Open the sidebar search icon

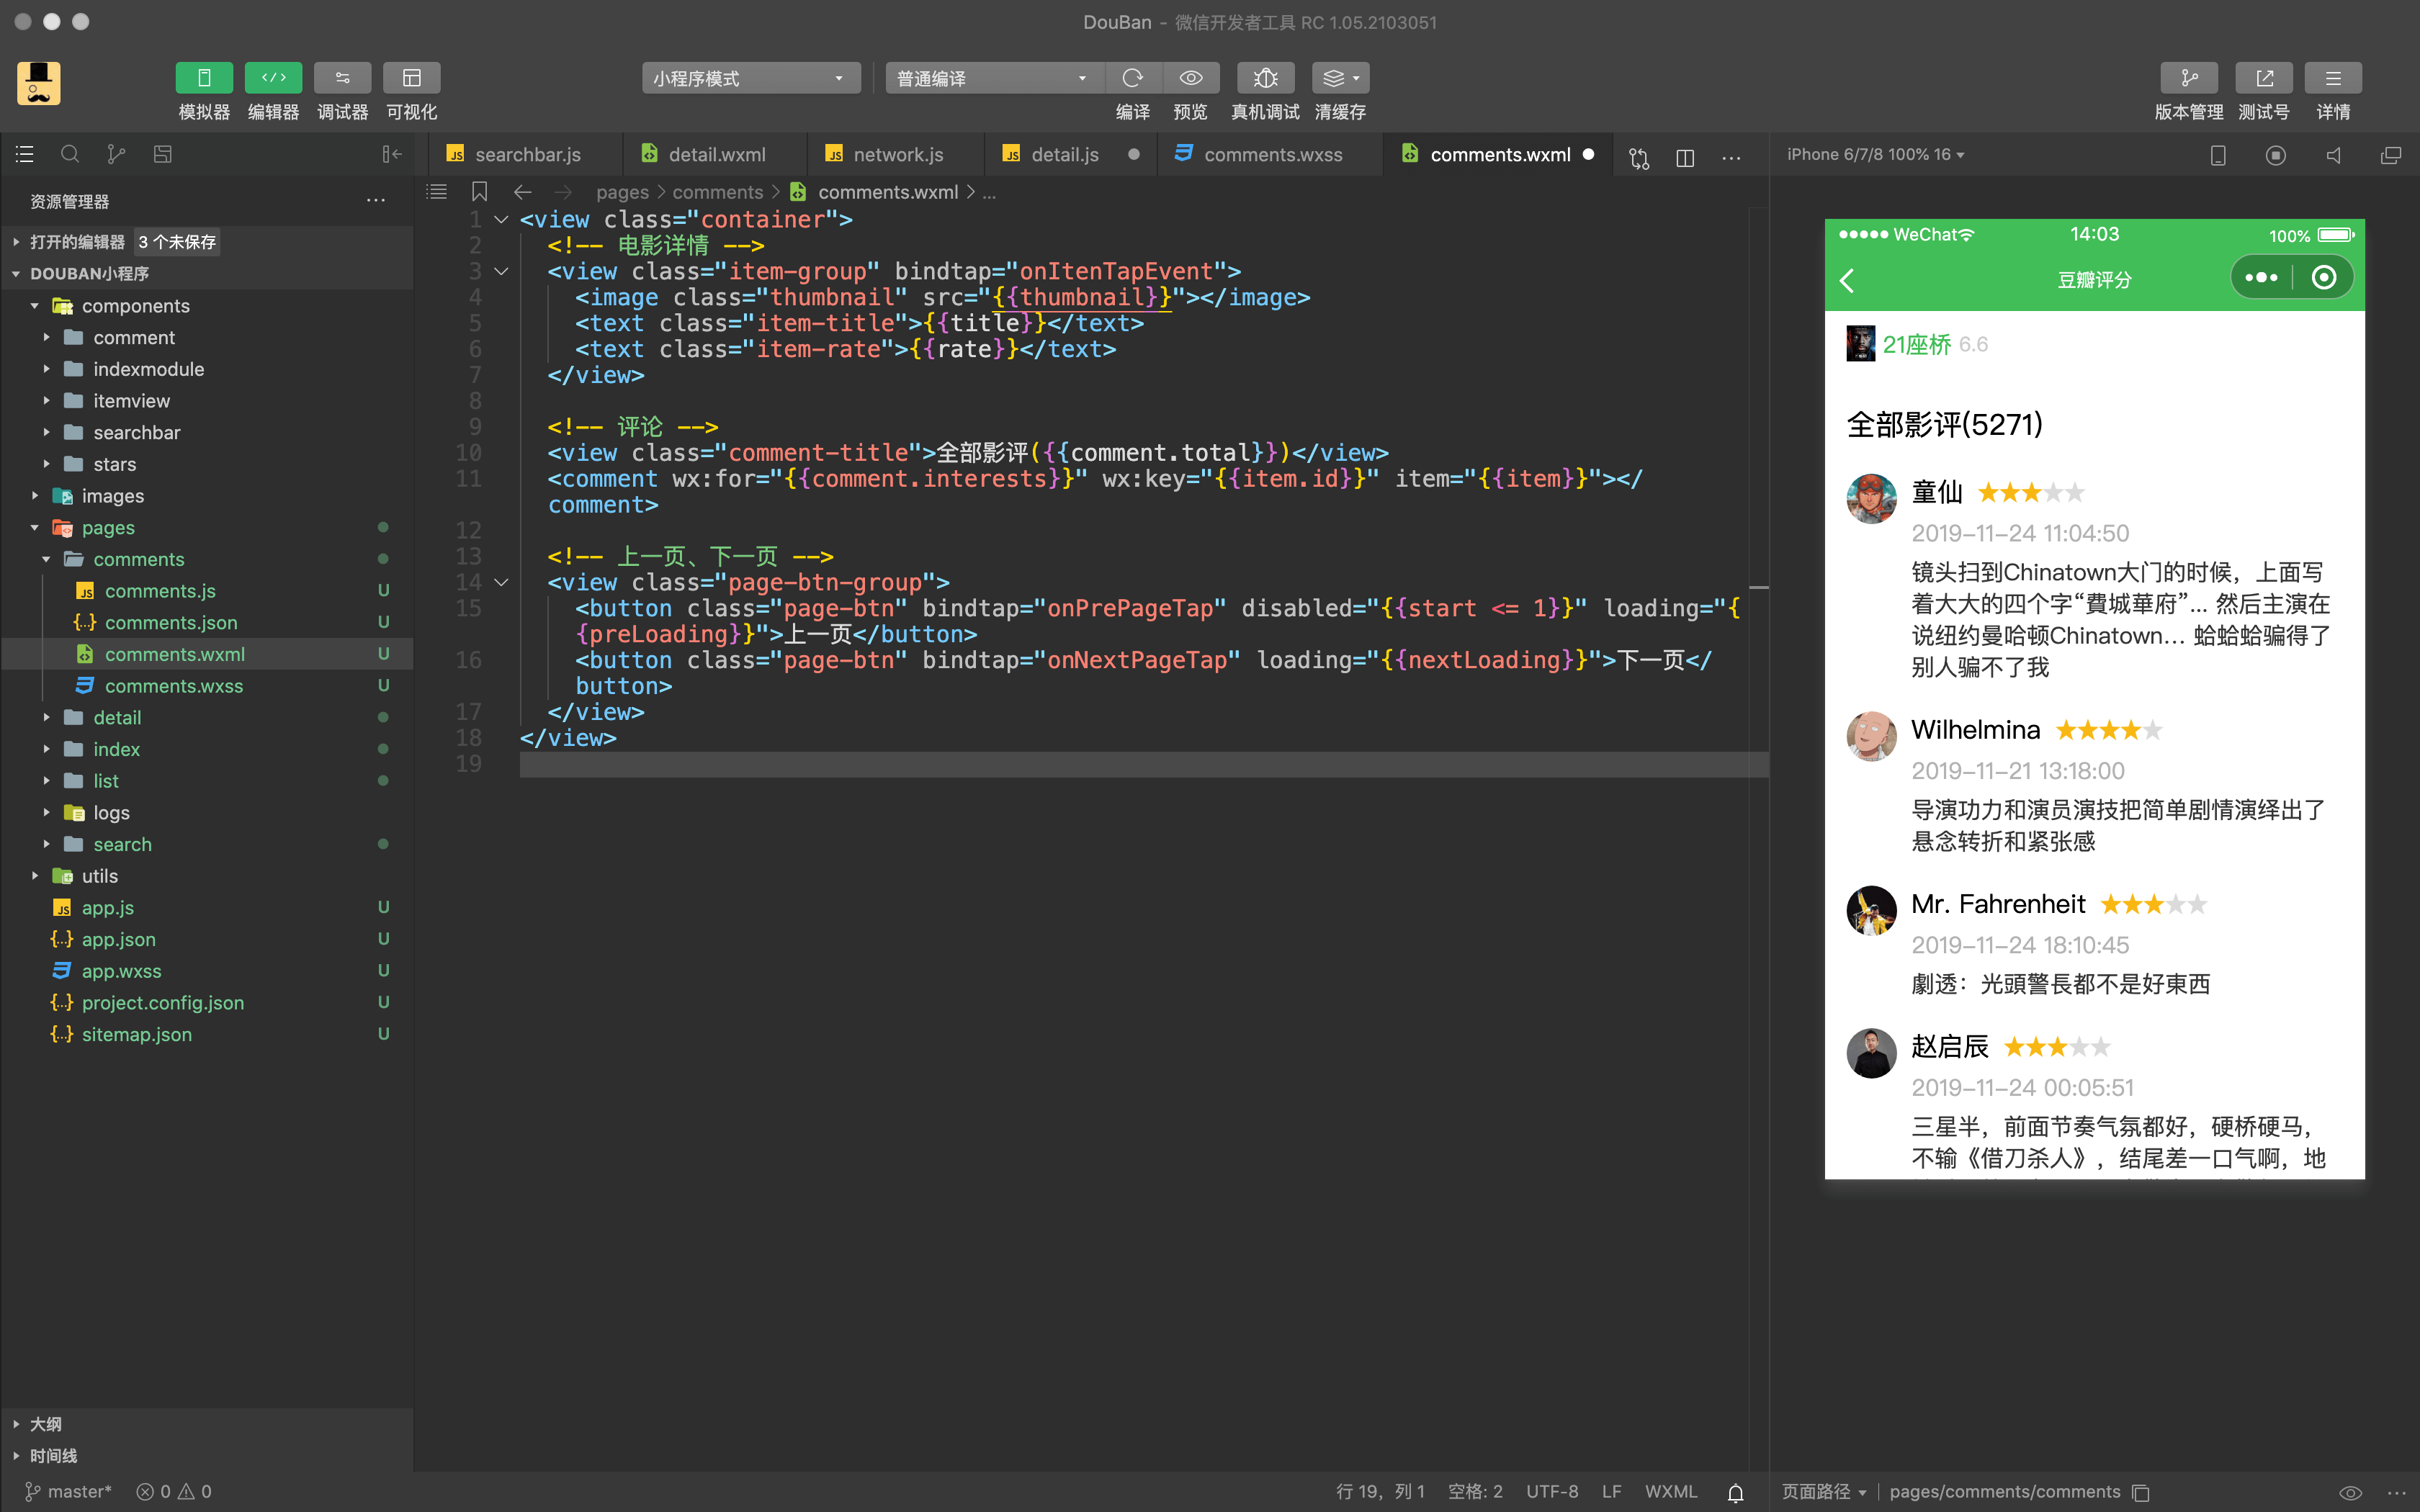tap(70, 154)
